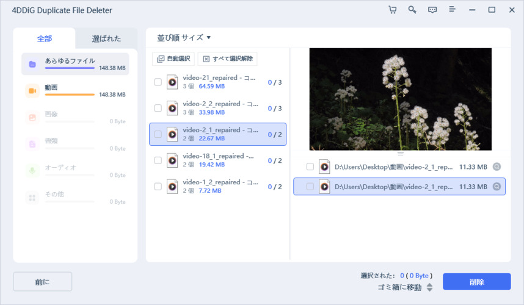
Task: Check the first file path row checkbox
Action: (x=310, y=167)
